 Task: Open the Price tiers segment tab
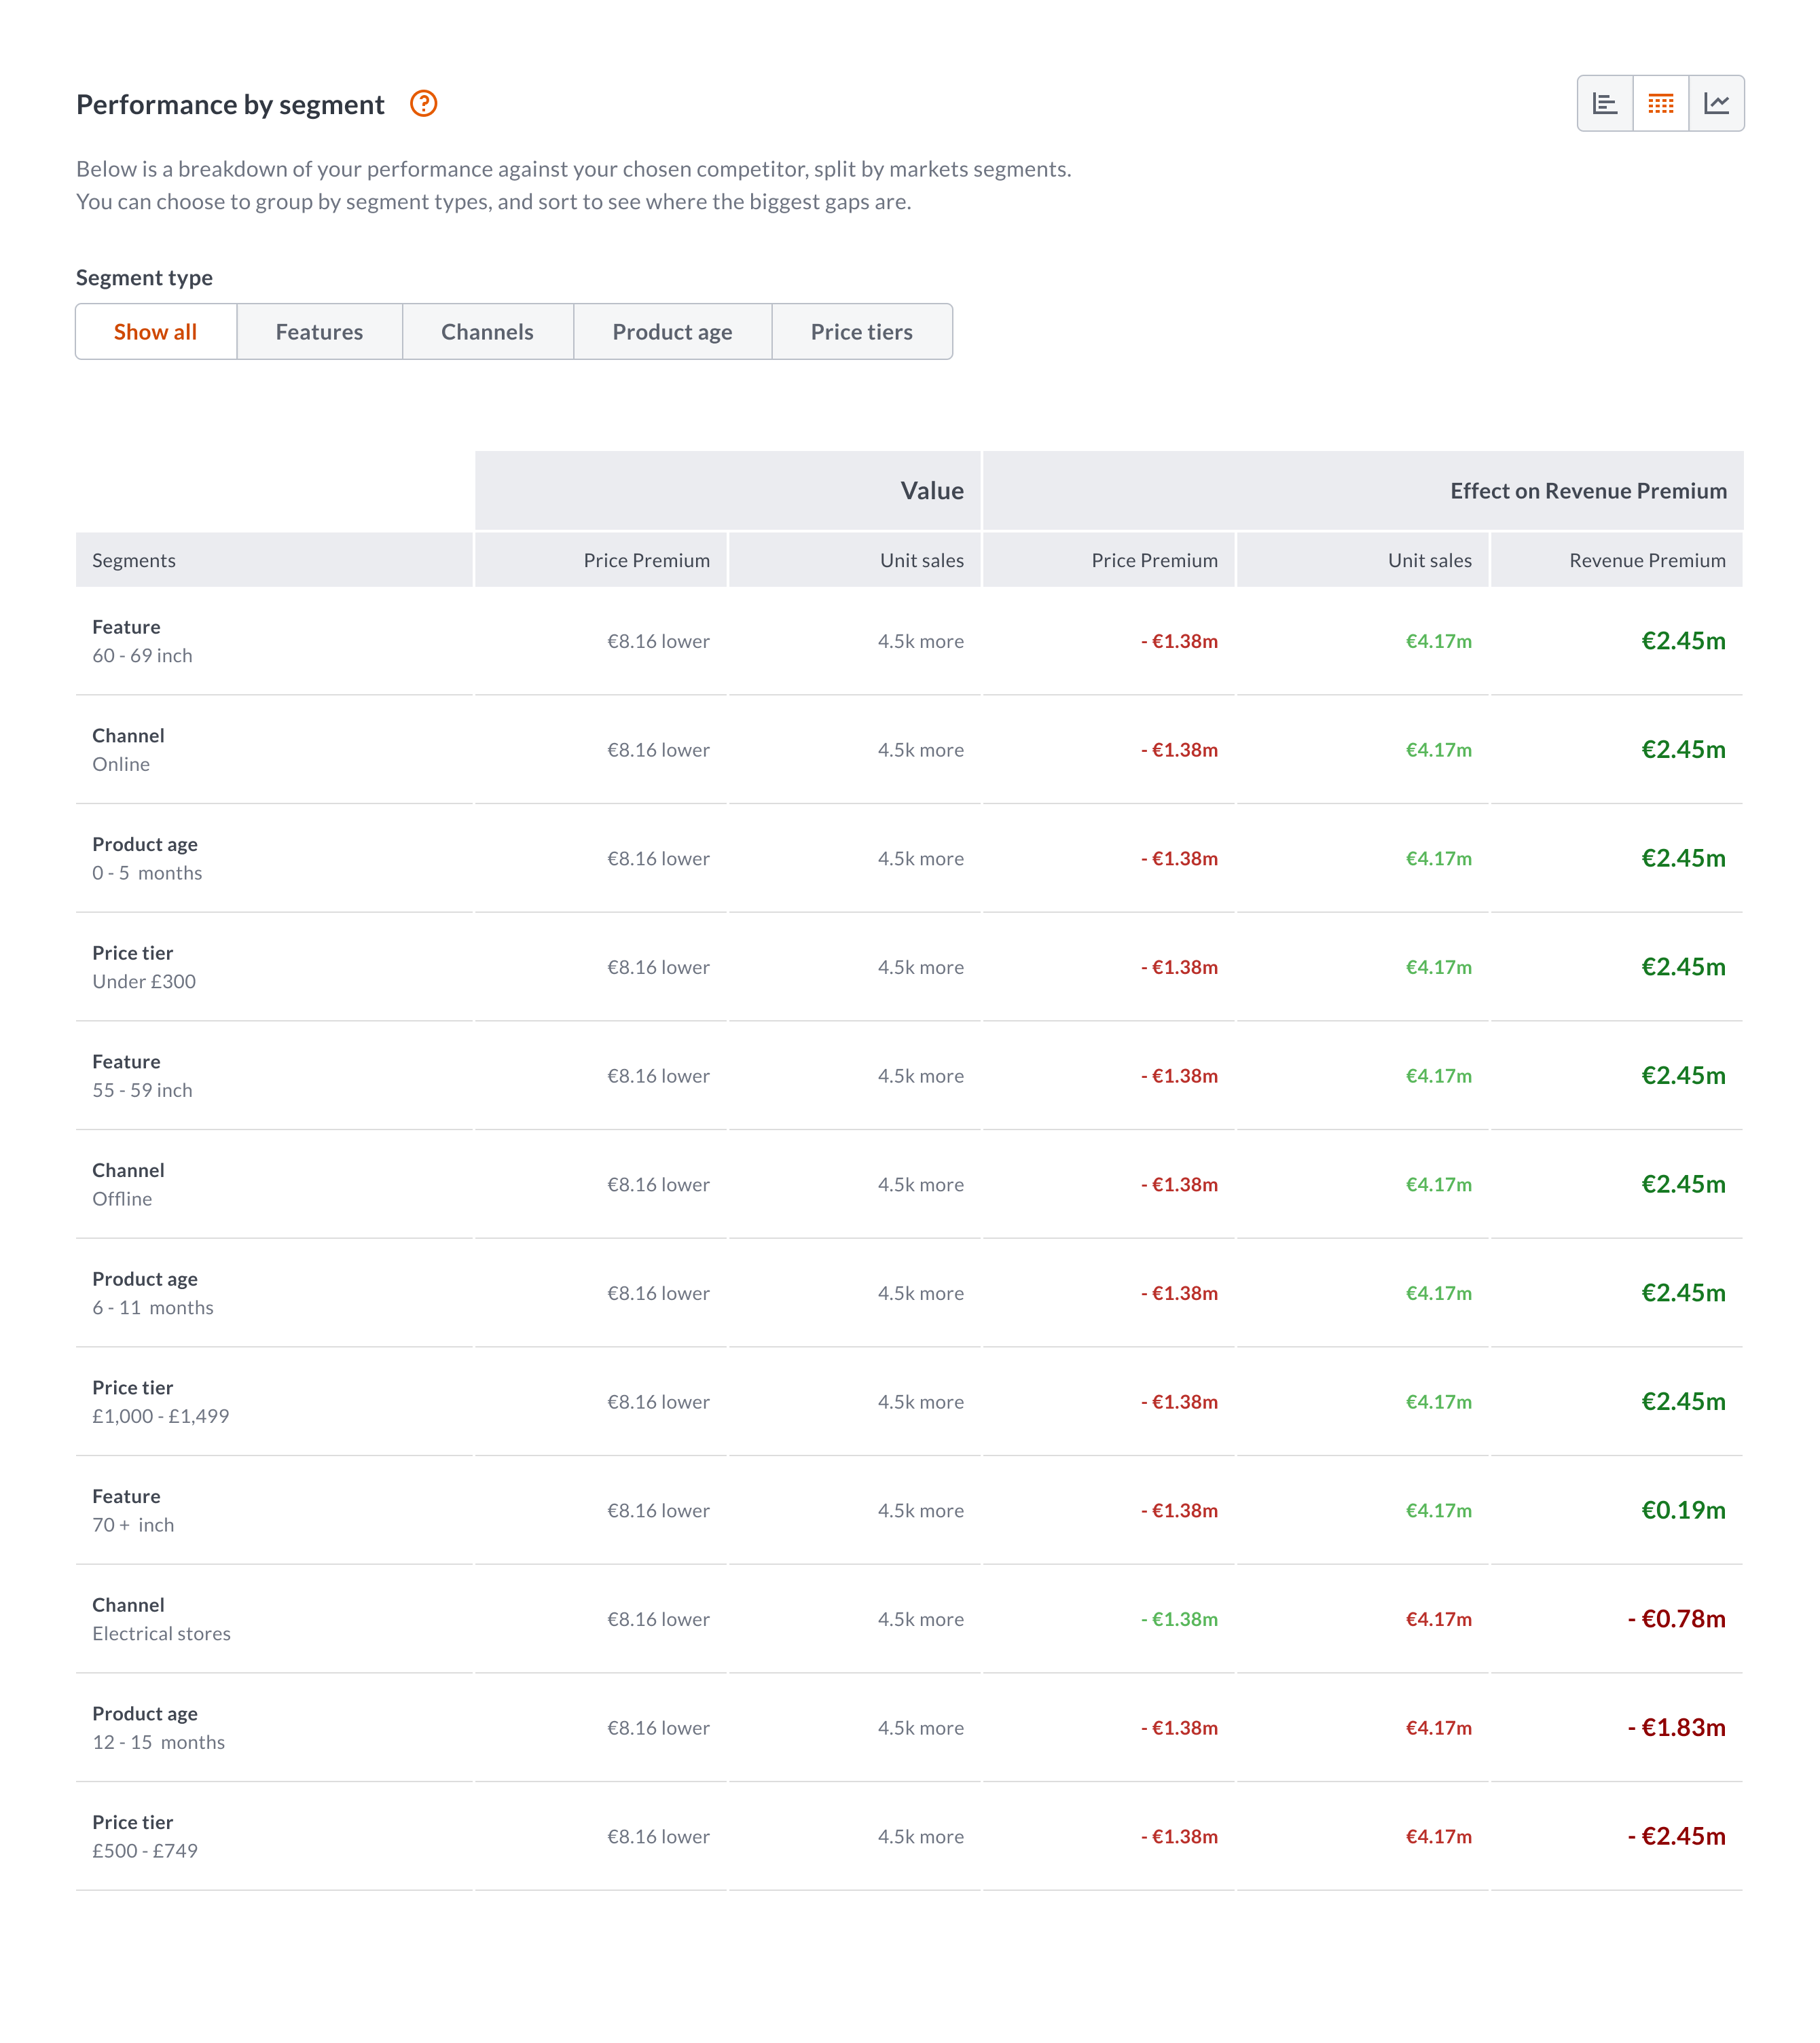861,332
